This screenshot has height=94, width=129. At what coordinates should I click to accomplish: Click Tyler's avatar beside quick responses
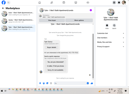coord(41,72)
